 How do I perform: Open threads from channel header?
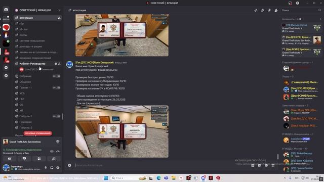(x=256, y=10)
